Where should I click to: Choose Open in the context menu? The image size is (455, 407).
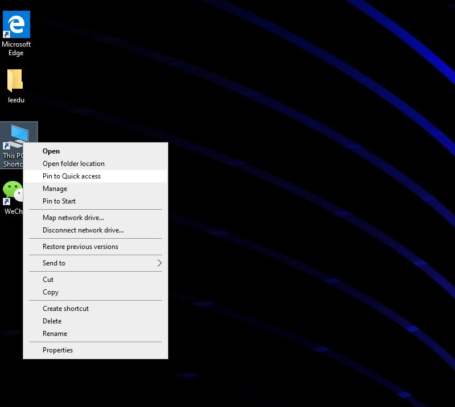pyautogui.click(x=51, y=151)
